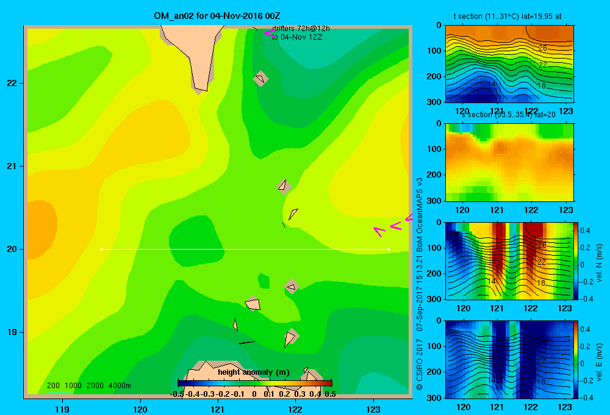Click main map longitude 122 tick label

(x=295, y=409)
